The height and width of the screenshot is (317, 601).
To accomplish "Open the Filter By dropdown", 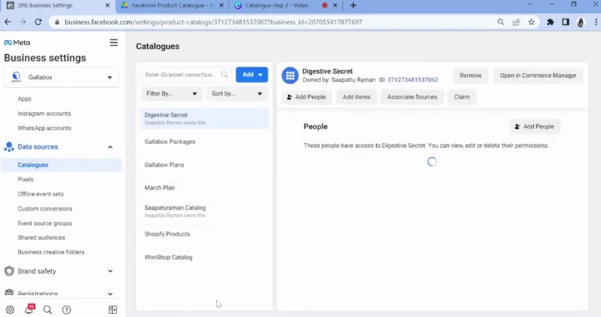I will pos(171,94).
